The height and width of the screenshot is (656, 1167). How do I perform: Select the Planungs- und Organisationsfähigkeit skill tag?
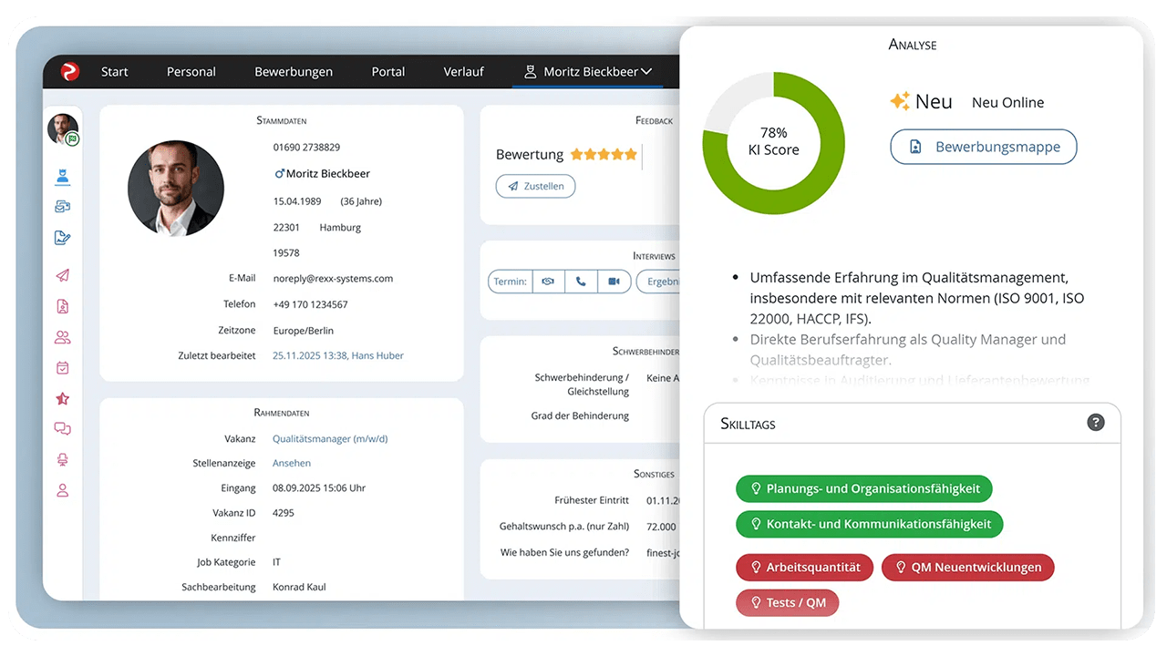pyautogui.click(x=864, y=488)
